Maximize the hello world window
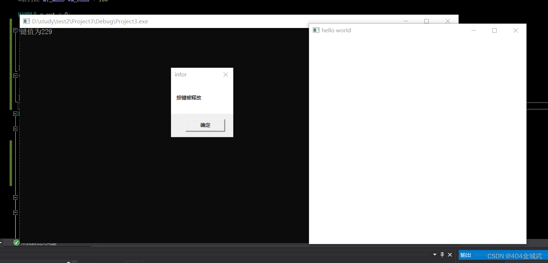 point(494,30)
